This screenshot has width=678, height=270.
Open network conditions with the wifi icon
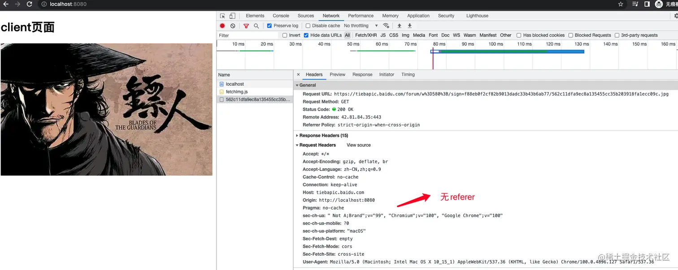click(386, 26)
